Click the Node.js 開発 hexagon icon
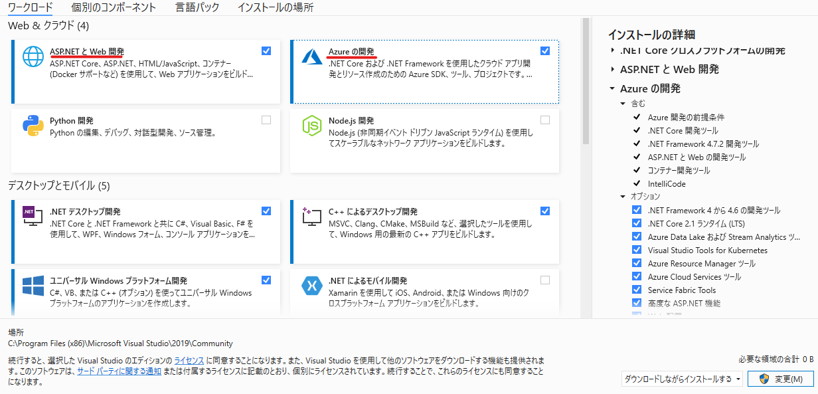 point(312,126)
